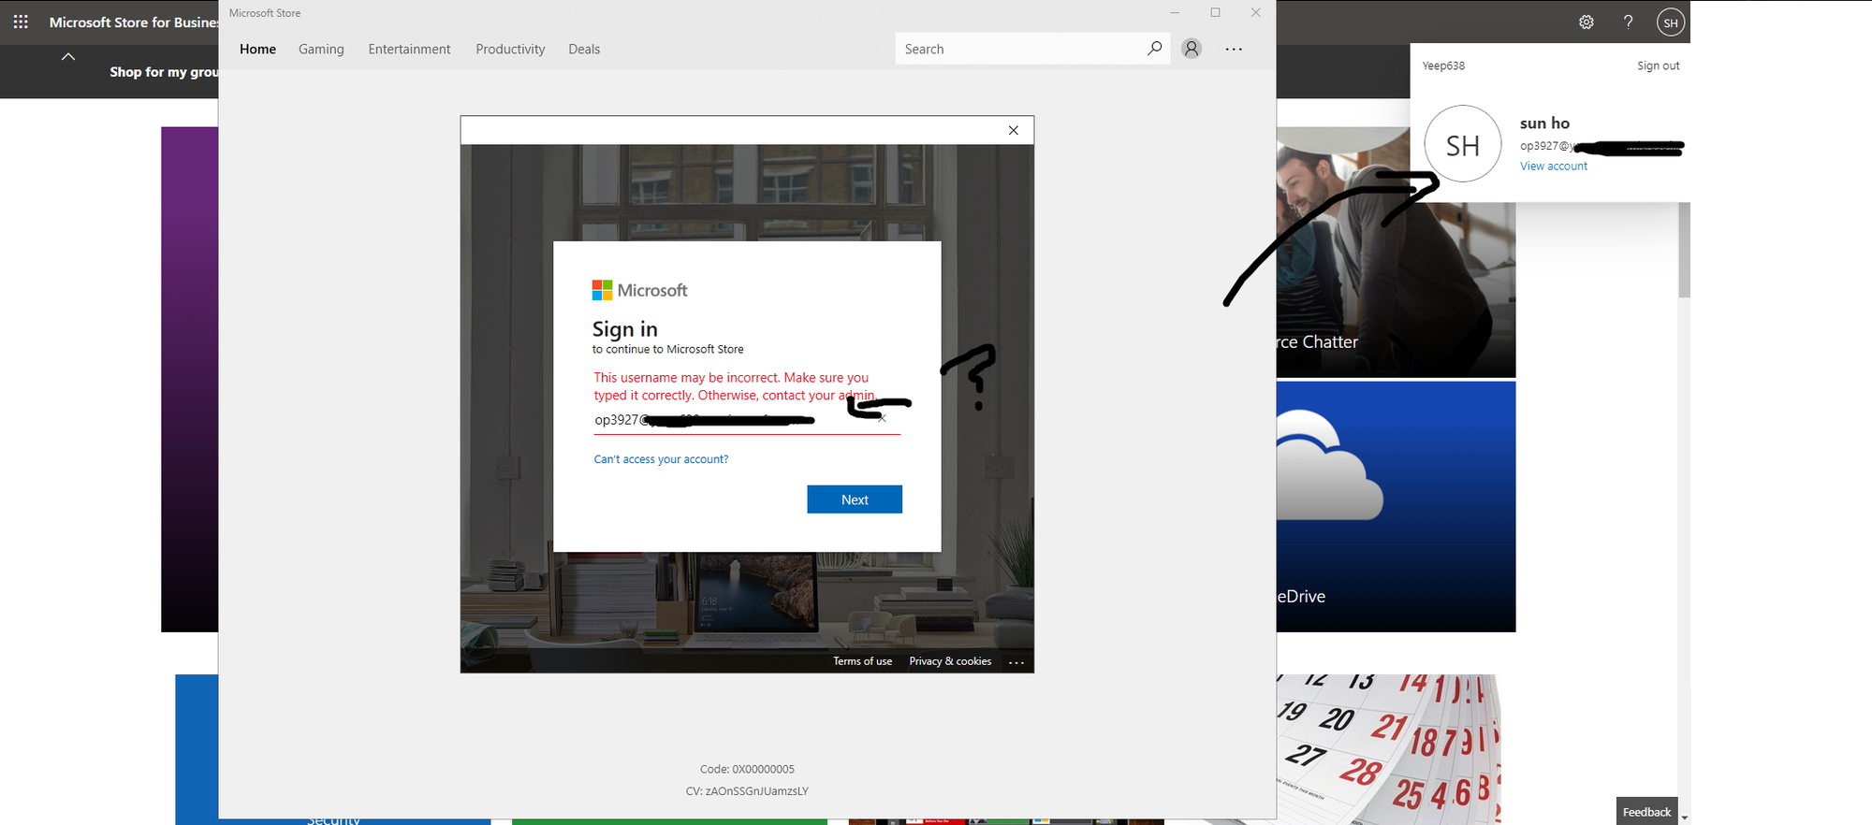This screenshot has width=1872, height=825.
Task: Open the ellipsis options beside Privacy & cookies
Action: (x=1016, y=662)
